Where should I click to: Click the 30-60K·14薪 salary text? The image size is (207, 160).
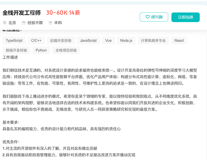pos(63,13)
